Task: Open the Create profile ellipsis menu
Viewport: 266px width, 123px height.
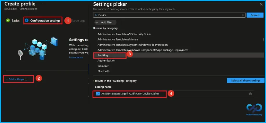Action: [x=42, y=4]
